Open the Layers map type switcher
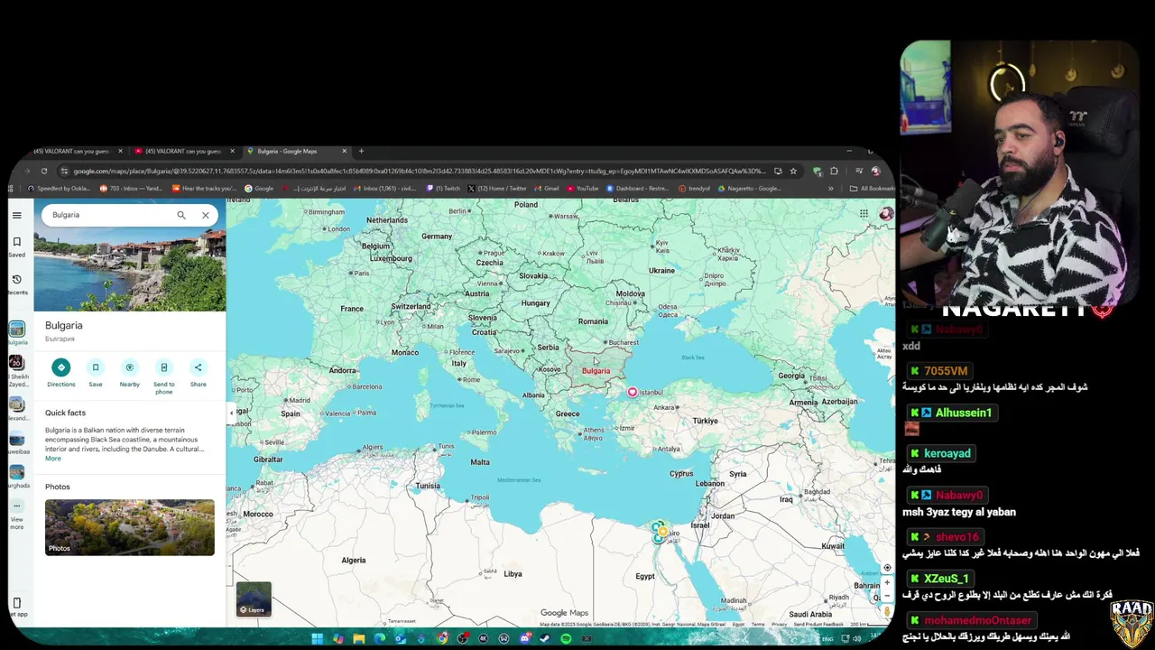 click(254, 599)
